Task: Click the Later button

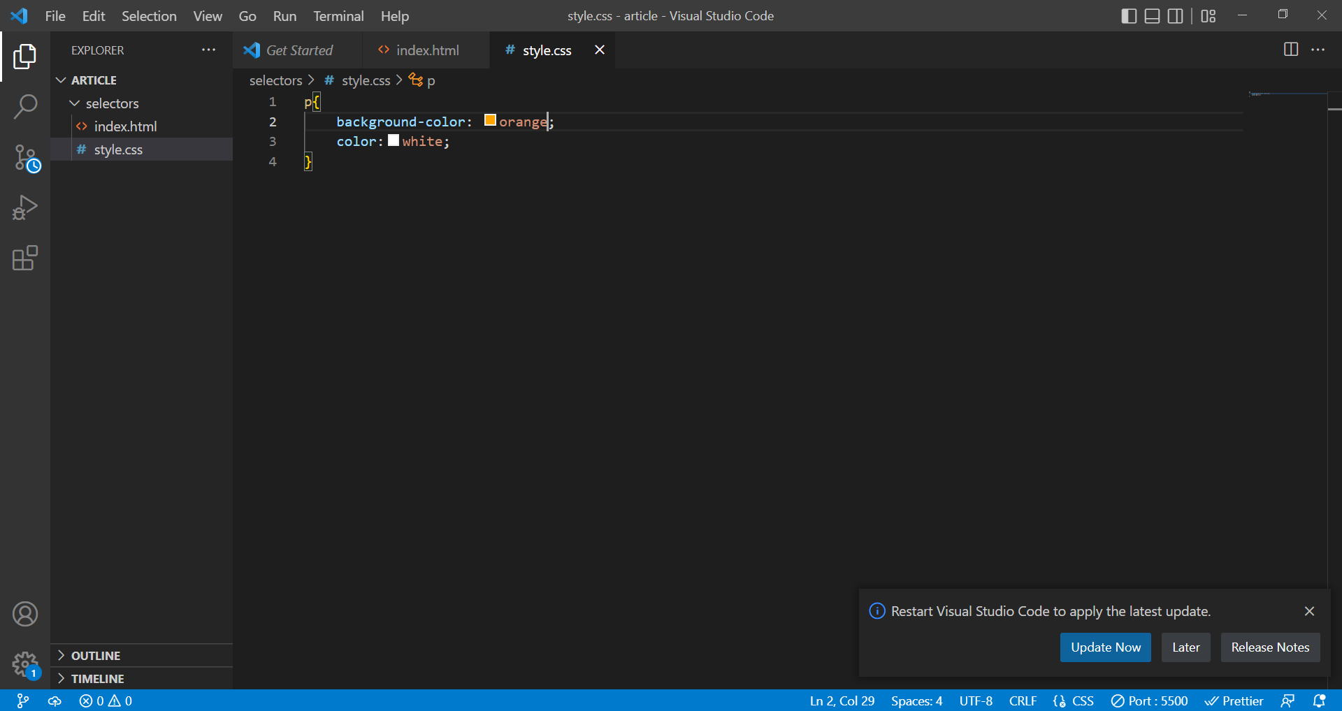Action: tap(1186, 647)
